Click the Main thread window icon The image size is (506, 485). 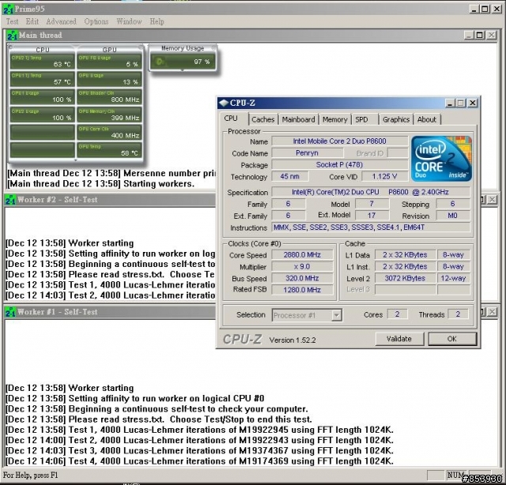(x=12, y=35)
